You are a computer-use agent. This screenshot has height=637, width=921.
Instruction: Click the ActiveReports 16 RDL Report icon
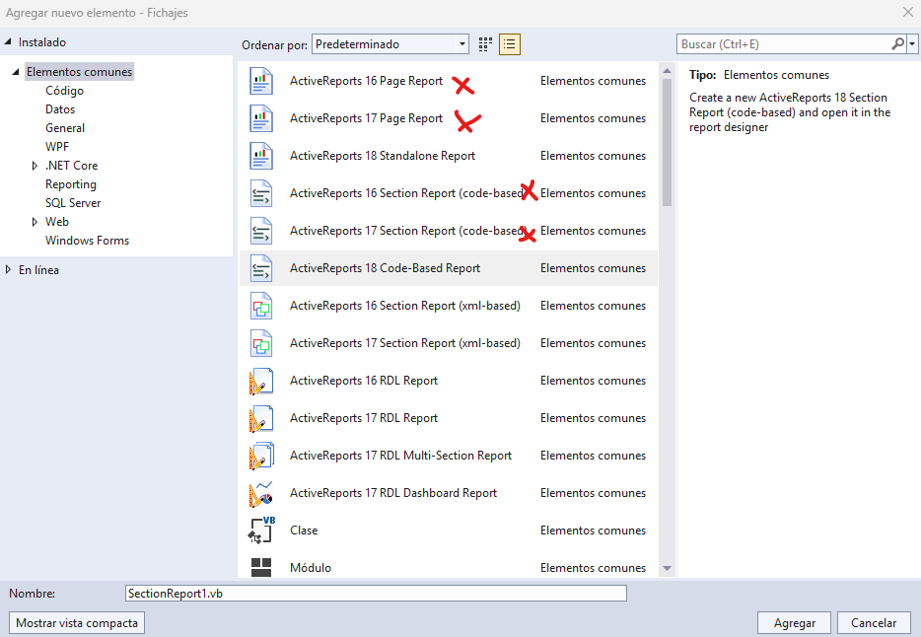coord(260,381)
